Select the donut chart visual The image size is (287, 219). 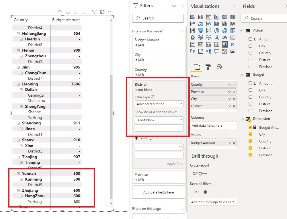(x=225, y=31)
